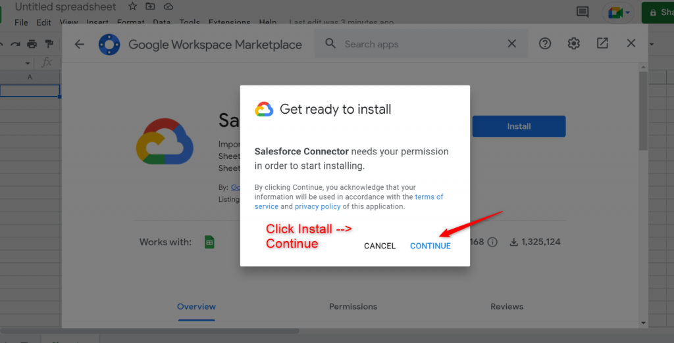Go back with the Marketplace back arrow

80,44
